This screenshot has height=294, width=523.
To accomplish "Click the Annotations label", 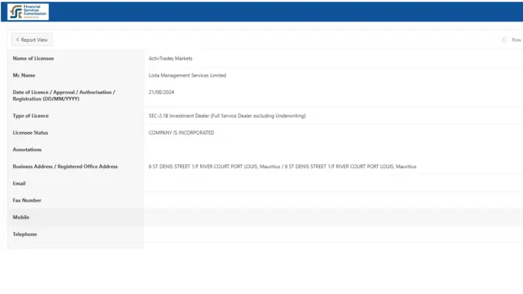I will pyautogui.click(x=28, y=150).
